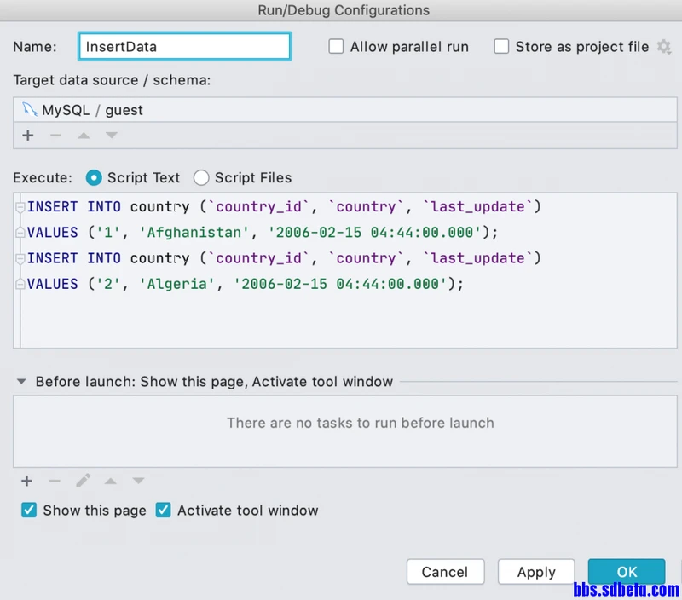Image resolution: width=682 pixels, height=600 pixels.
Task: Click the 'Name:' label
Action: click(35, 47)
